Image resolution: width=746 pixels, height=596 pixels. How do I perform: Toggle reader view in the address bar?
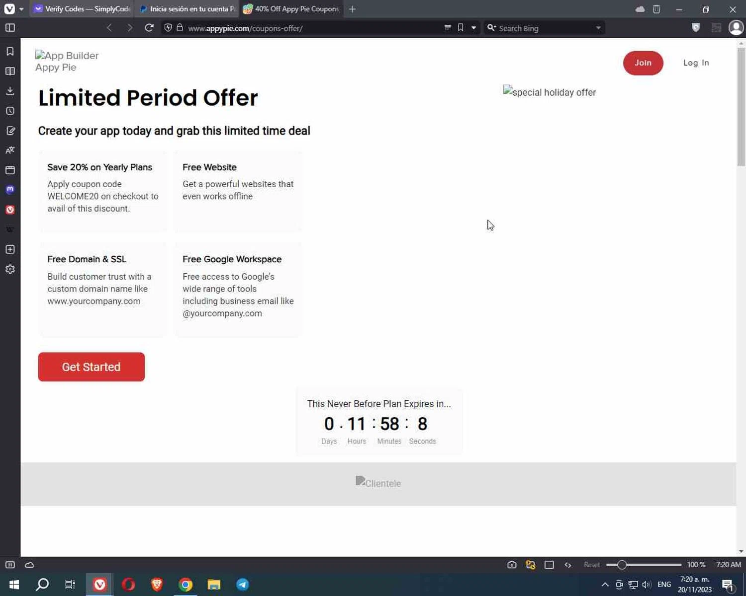coord(448,28)
